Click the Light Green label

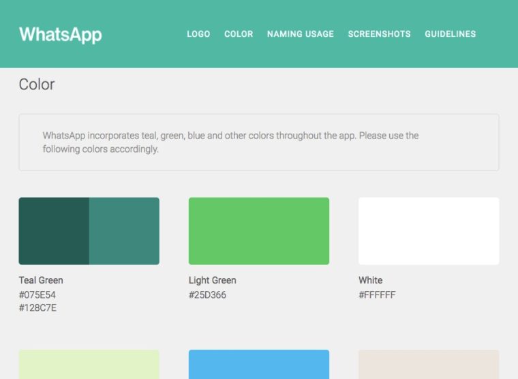[213, 280]
